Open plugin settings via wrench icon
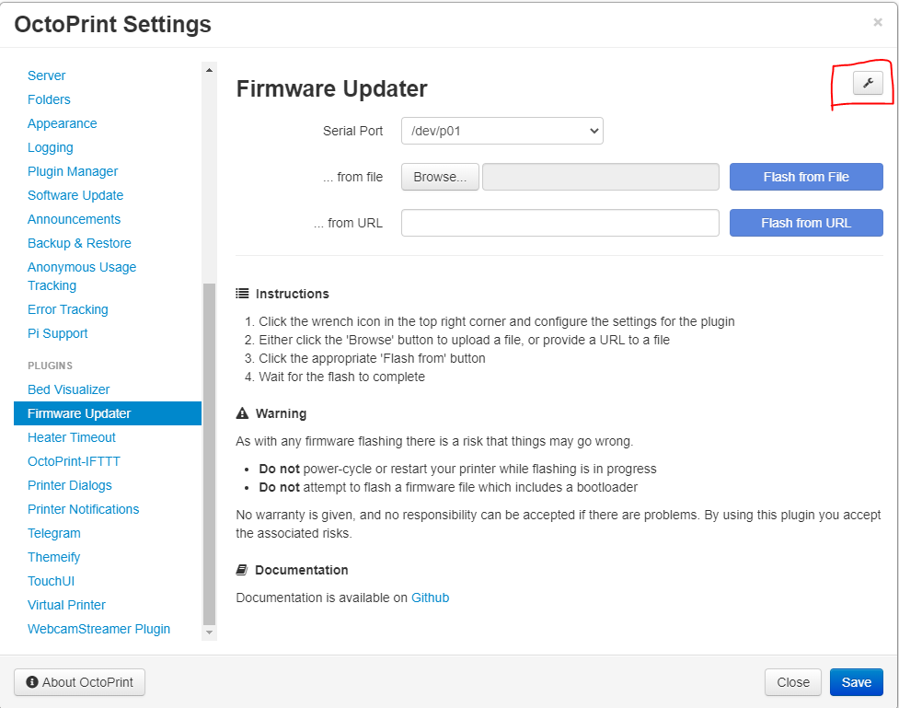This screenshot has height=708, width=899. click(868, 83)
